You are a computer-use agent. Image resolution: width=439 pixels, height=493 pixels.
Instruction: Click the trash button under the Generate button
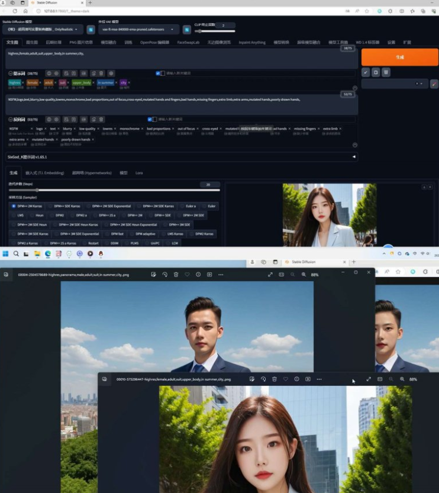(x=386, y=72)
